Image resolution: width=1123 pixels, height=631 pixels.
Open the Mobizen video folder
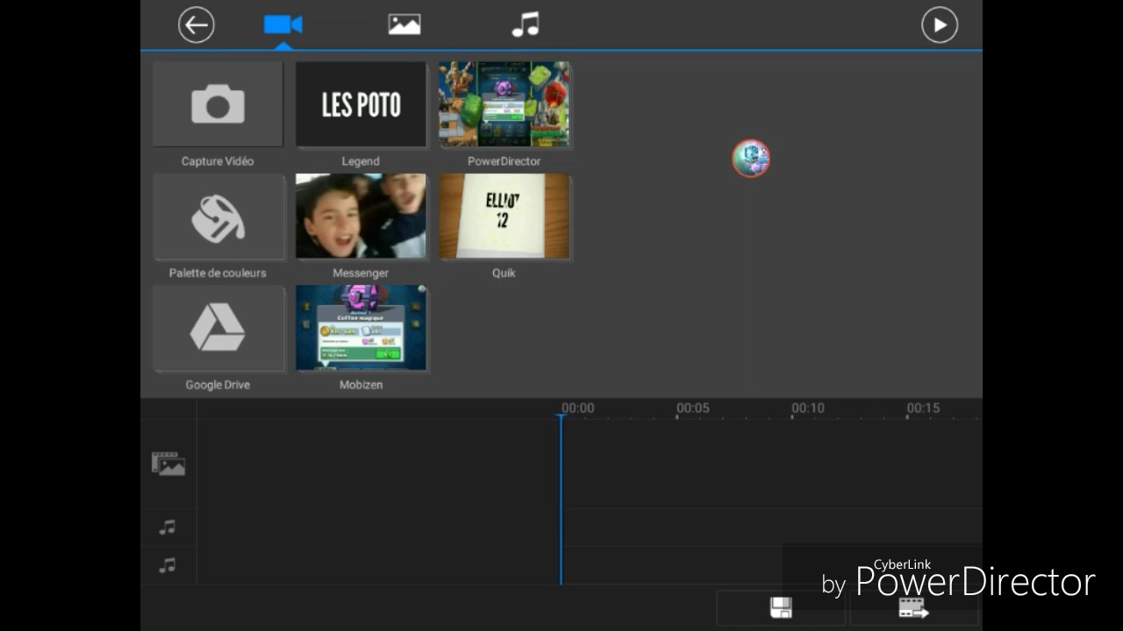[361, 328]
